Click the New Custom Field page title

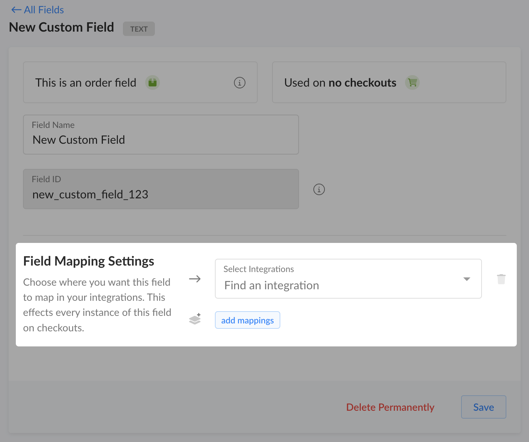coord(61,27)
